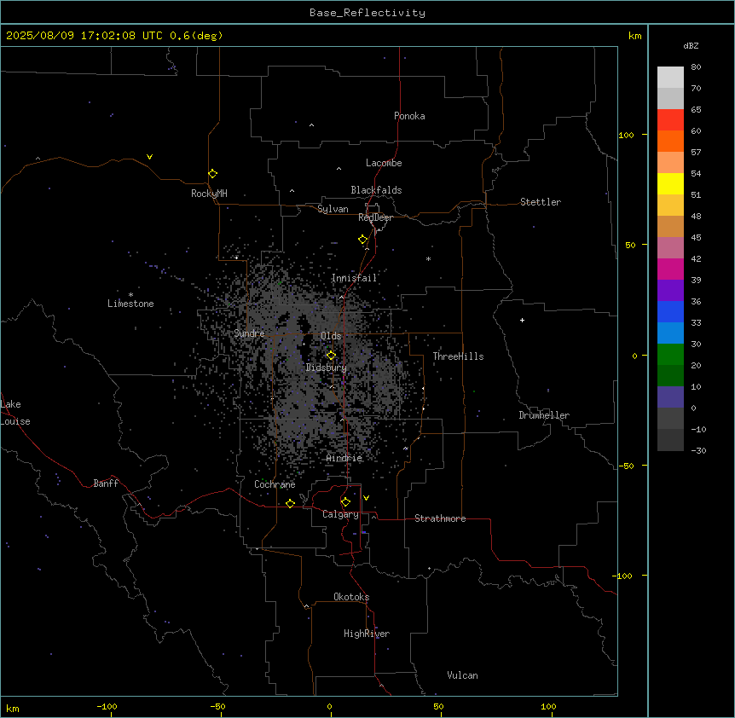Click the dBZ legend heading
This screenshot has width=735, height=718.
click(691, 45)
